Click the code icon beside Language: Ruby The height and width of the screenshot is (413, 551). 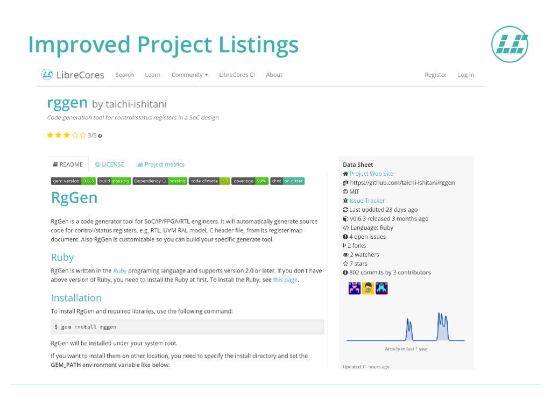click(x=346, y=227)
